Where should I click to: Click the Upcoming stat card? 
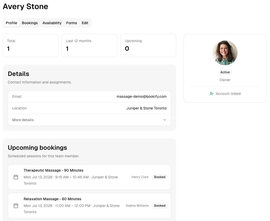coord(148,45)
